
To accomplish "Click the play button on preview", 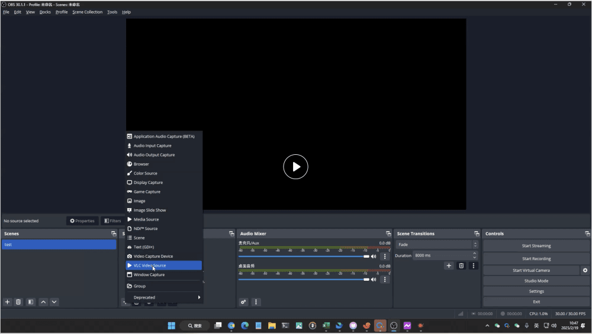I will (x=295, y=167).
